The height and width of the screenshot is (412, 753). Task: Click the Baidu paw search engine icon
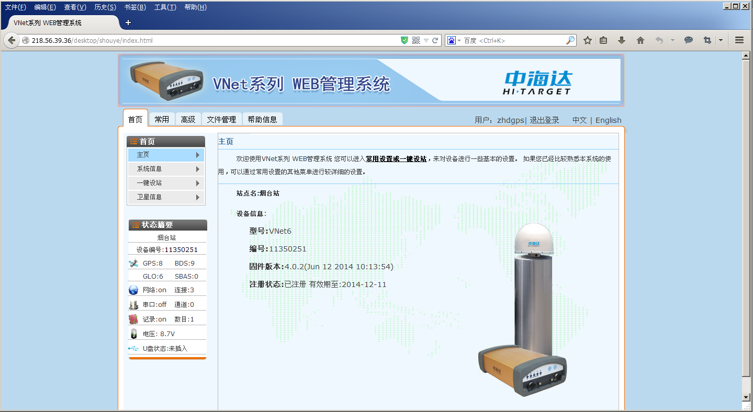pyautogui.click(x=451, y=40)
